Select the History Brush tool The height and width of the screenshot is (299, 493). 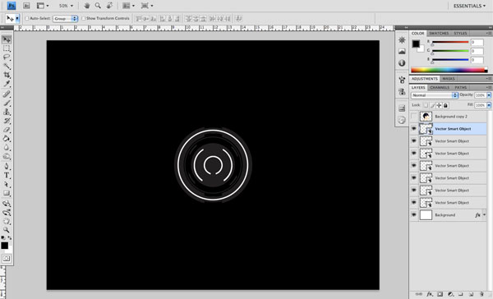coord(7,121)
